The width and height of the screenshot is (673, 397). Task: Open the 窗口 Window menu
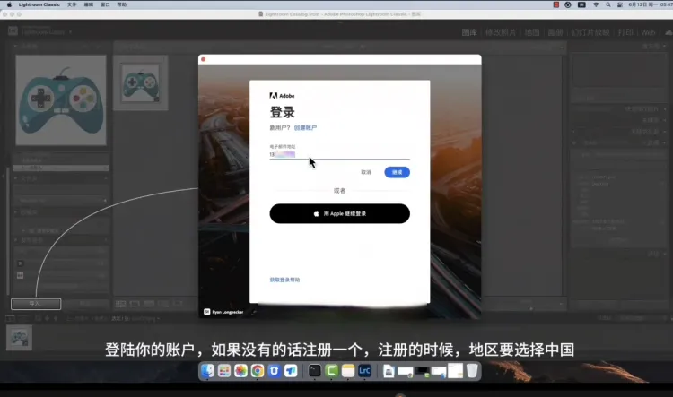105,4
